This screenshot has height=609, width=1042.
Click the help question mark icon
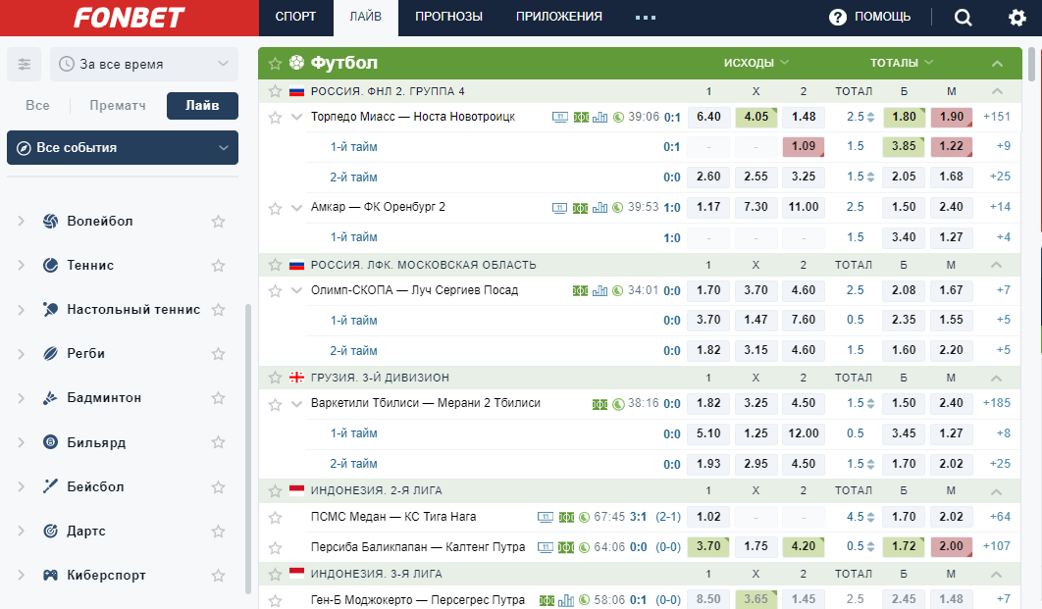[837, 18]
